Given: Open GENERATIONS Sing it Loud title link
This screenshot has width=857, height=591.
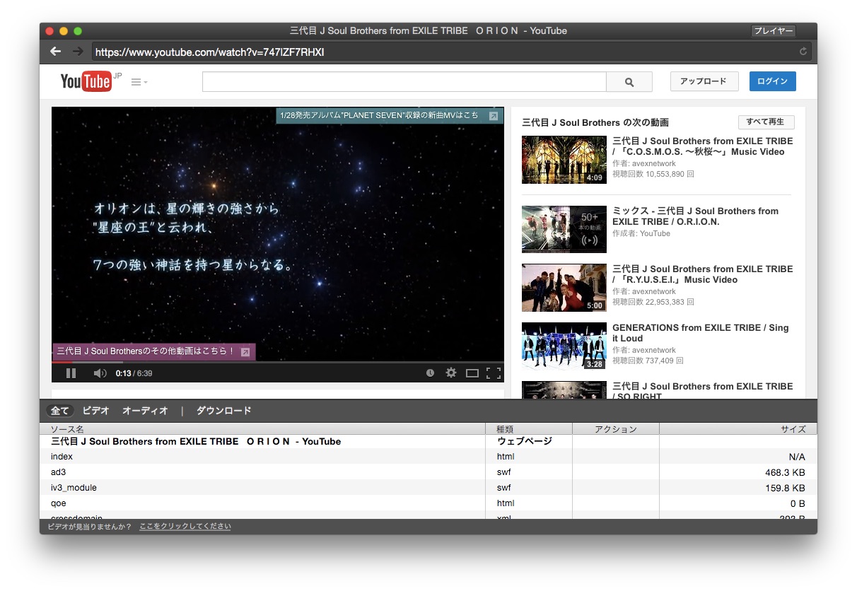Looking at the screenshot, I should 700,333.
